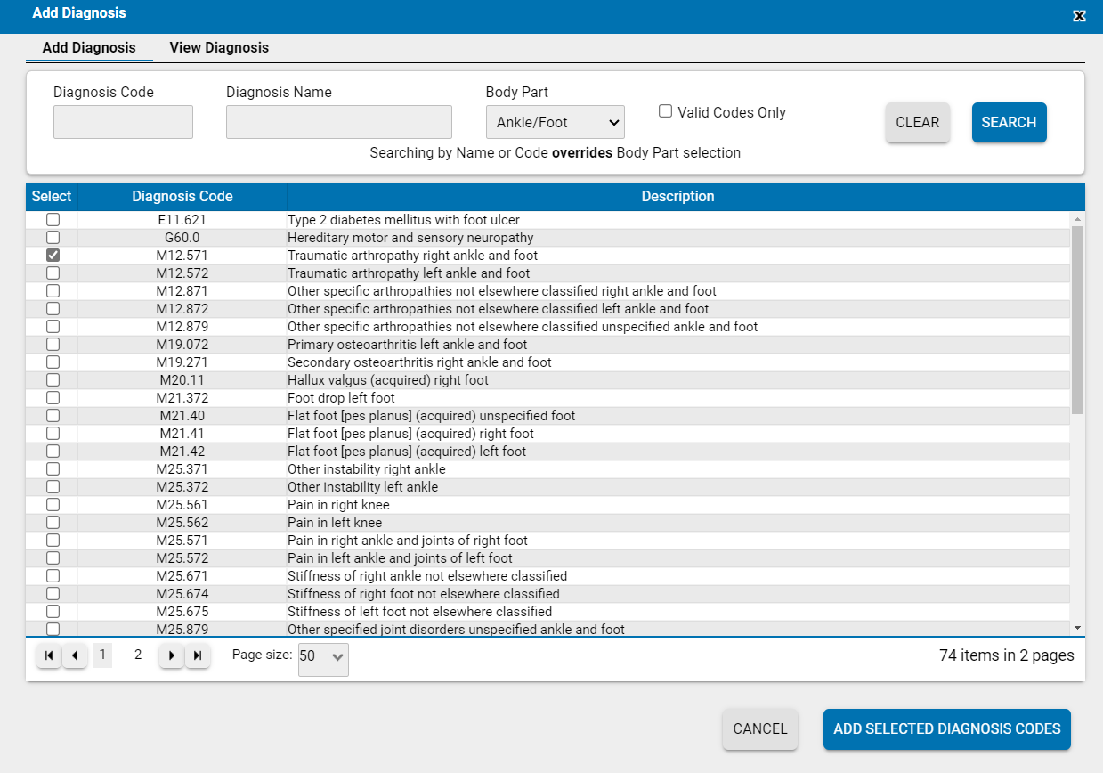Go to previous page of results
The width and height of the screenshot is (1103, 773).
[75, 655]
